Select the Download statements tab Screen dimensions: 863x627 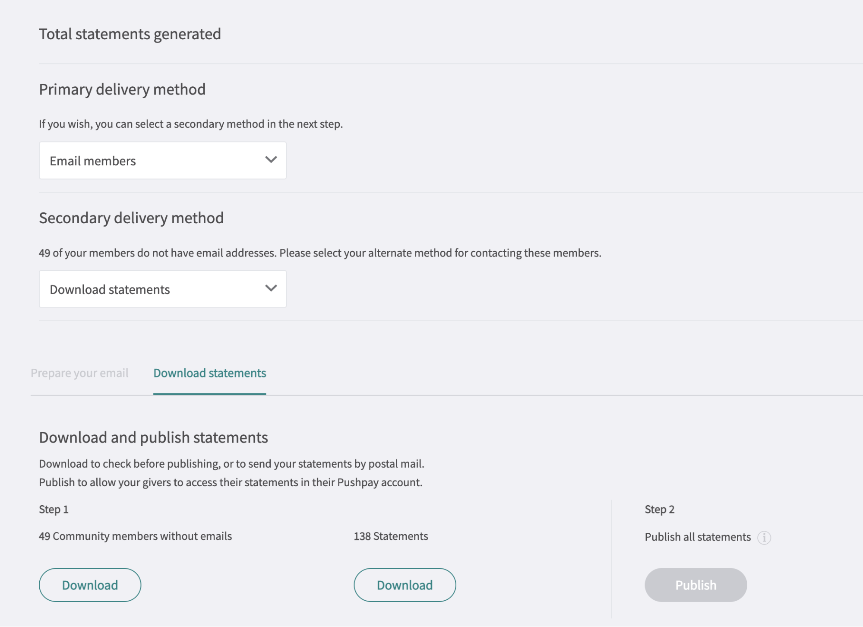coord(209,373)
